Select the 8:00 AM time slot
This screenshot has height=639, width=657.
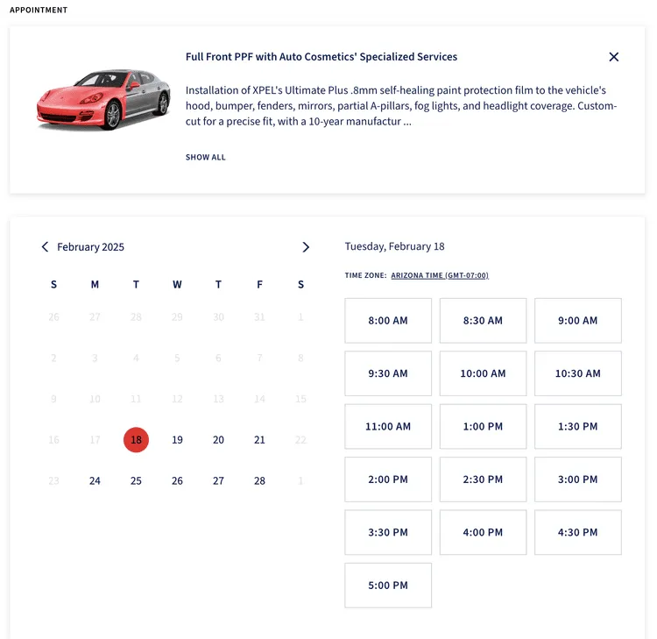tap(388, 321)
